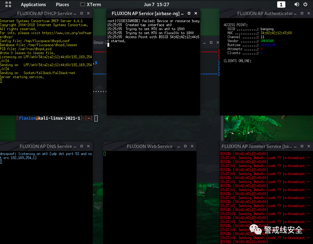The width and height of the screenshot is (313, 244).
Task: Maximize the FLUXION AP Service airbase-ng window
Action: [x=189, y=13]
